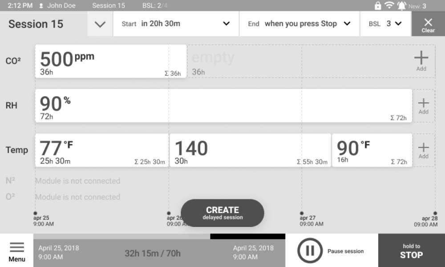This screenshot has width=445, height=267.
Task: Click the Wi-Fi status icon
Action: 389,6
